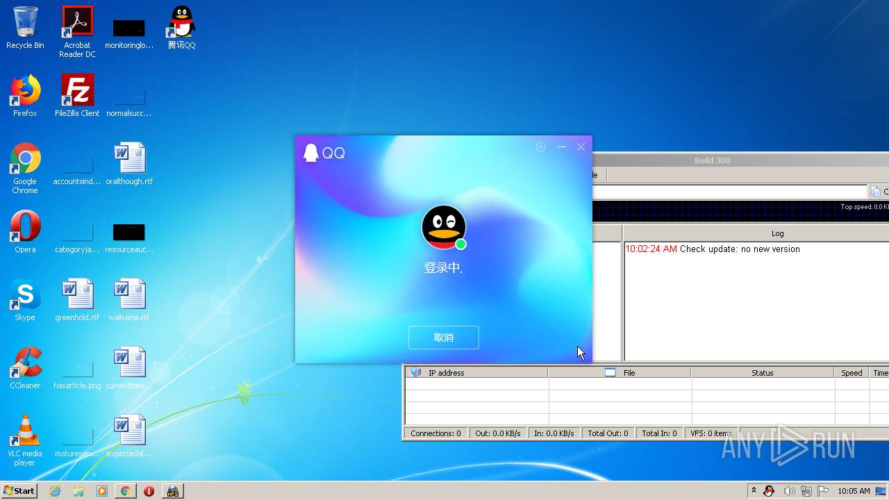Image resolution: width=889 pixels, height=500 pixels.
Task: Click the In: 0.0 KB/s status entry
Action: coord(554,433)
